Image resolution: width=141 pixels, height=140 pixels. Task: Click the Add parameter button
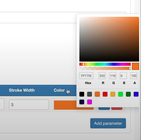point(108,123)
